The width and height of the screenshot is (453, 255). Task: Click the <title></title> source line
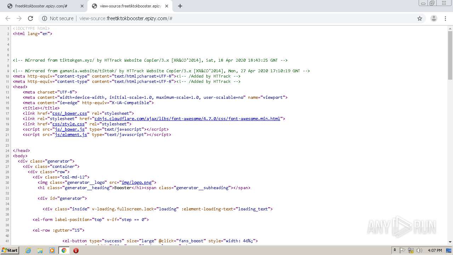click(x=41, y=108)
